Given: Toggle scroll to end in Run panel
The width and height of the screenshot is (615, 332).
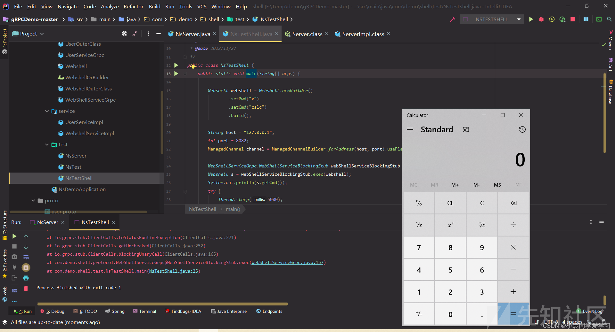Looking at the screenshot, I should (x=26, y=267).
